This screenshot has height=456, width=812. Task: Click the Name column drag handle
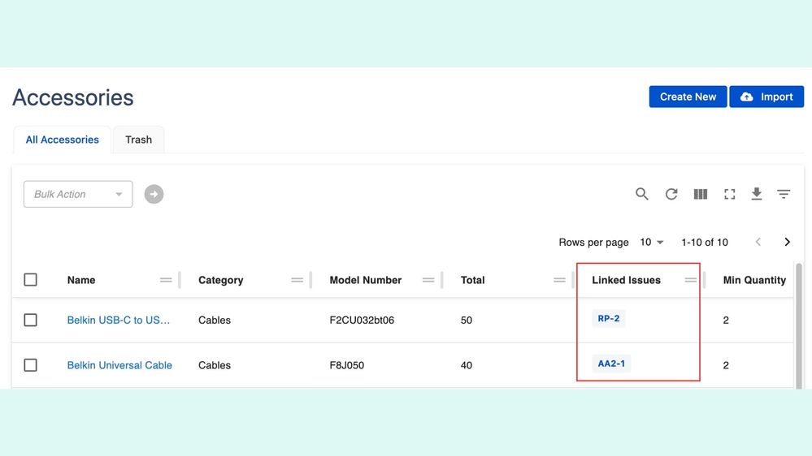click(166, 280)
